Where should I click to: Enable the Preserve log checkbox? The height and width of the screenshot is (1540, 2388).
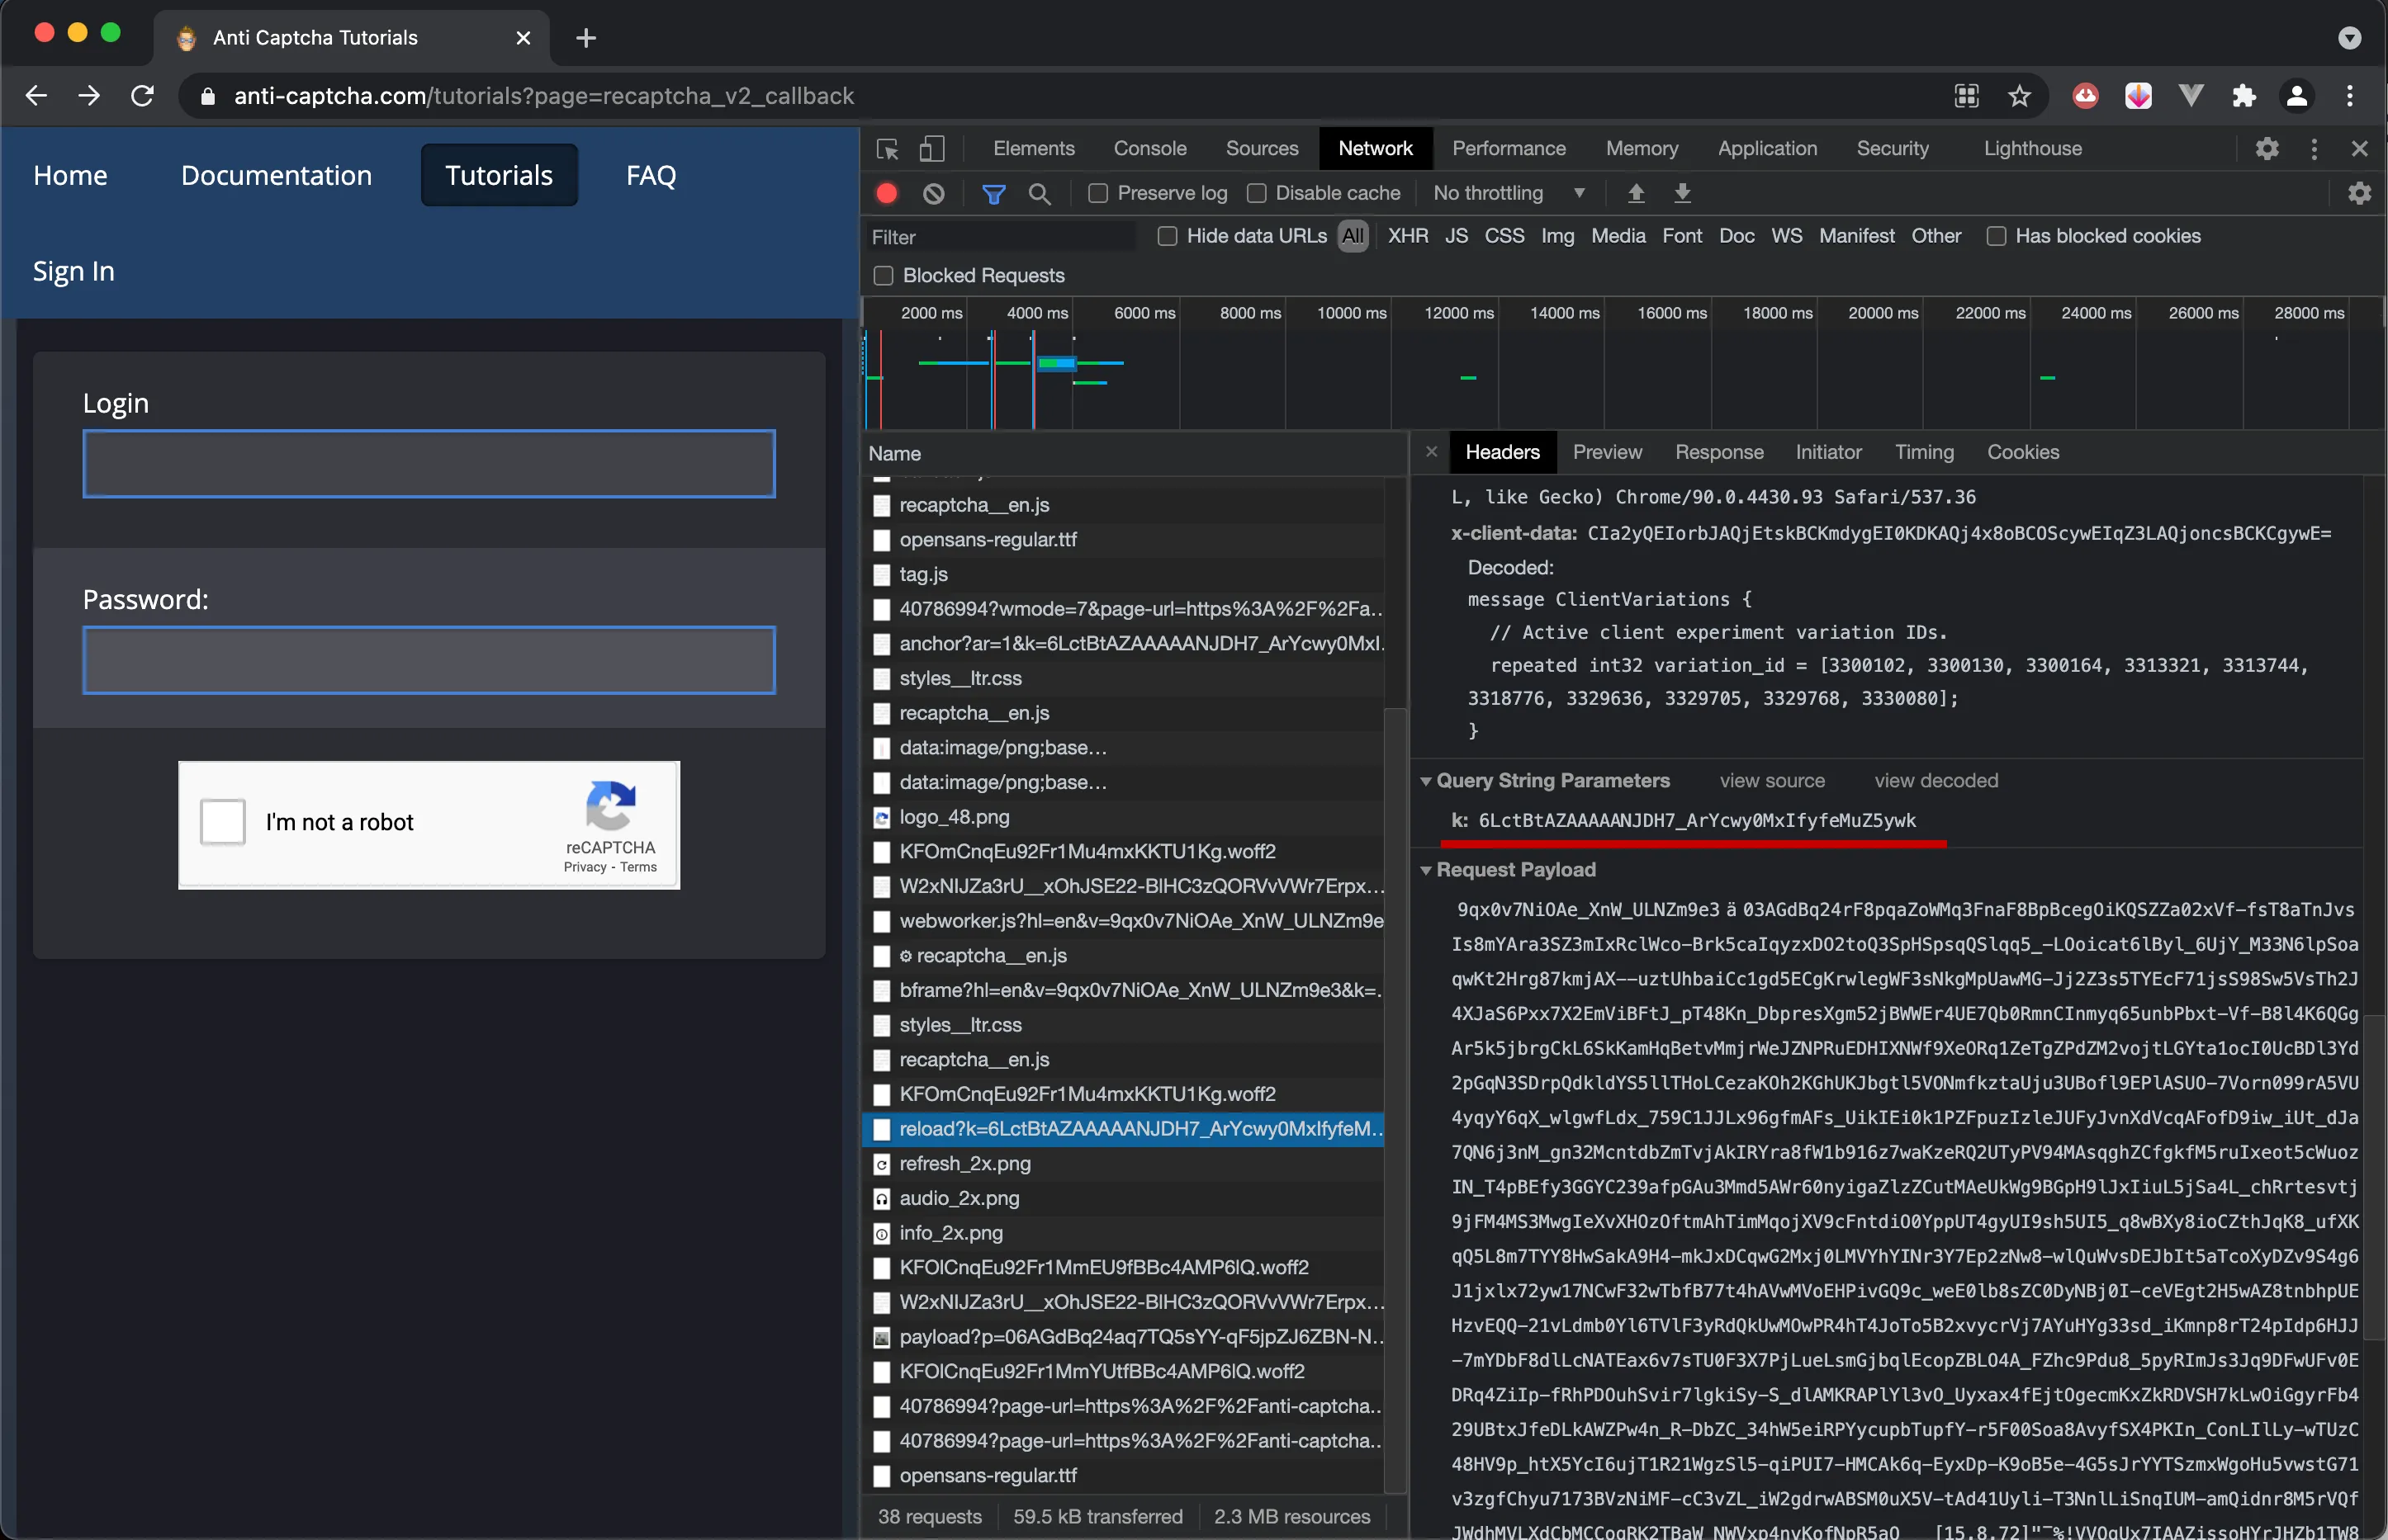1097,193
